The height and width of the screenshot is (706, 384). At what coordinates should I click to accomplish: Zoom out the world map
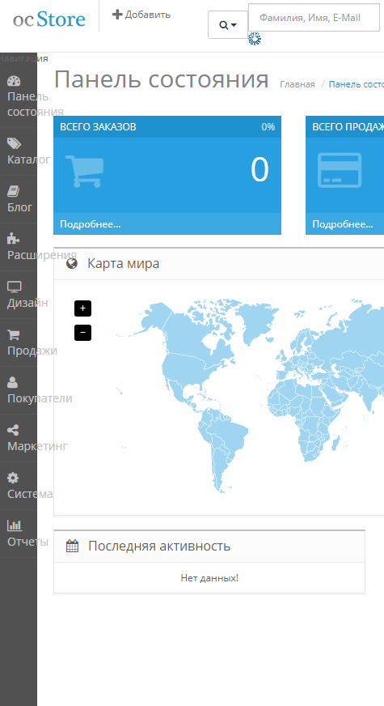coord(82,333)
